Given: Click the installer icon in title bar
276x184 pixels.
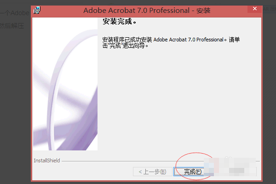Looking at the screenshot, I should click(x=37, y=11).
